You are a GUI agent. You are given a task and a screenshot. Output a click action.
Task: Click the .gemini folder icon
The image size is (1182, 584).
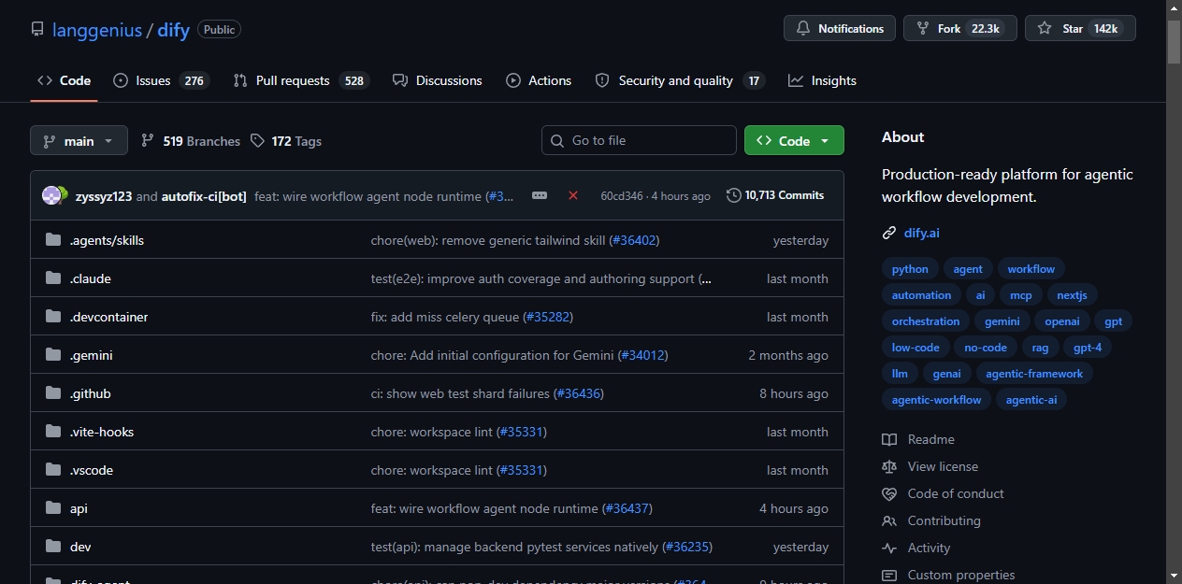pyautogui.click(x=53, y=355)
